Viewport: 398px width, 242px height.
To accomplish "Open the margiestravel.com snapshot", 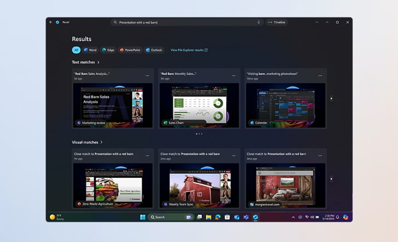I will tap(286, 186).
